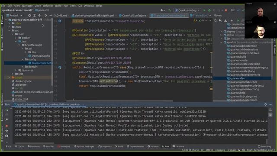Click Maven download sources icon
Screen dimensions: 277x156
[x=225, y=21]
